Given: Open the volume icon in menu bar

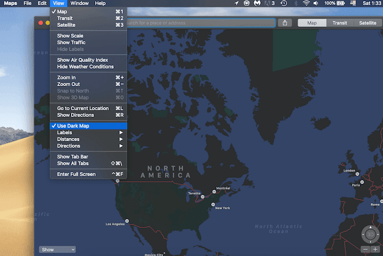Looking at the screenshot, I should (x=316, y=3).
